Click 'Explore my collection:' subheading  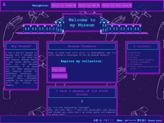point(82,61)
